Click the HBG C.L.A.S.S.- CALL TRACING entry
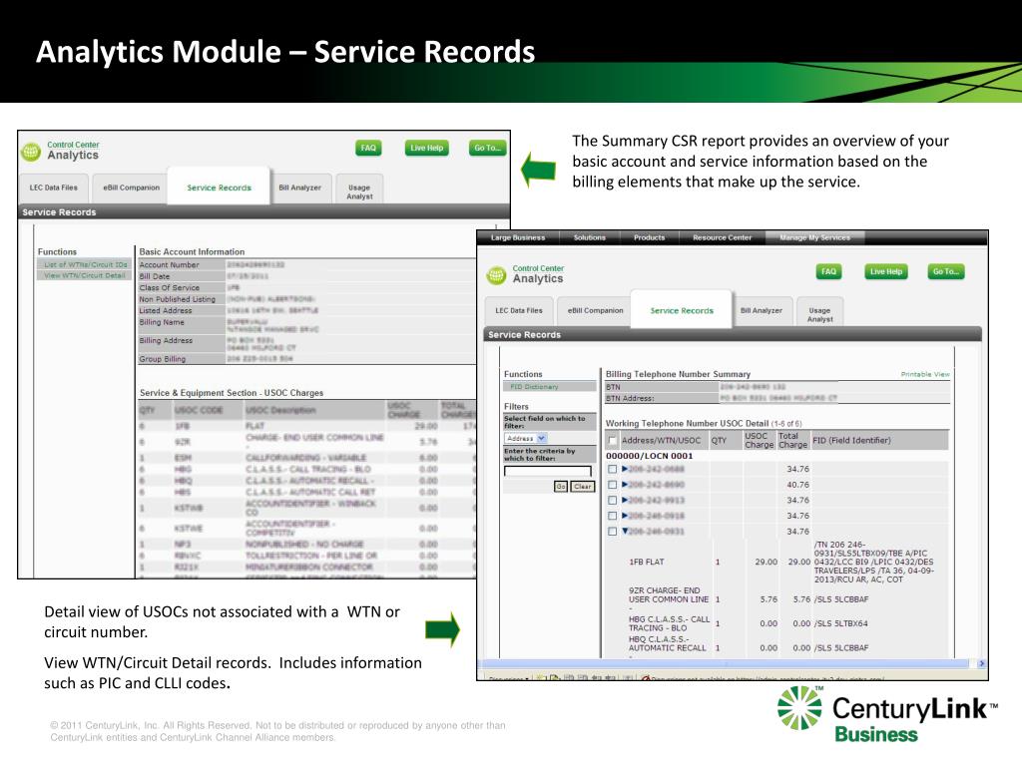 (670, 623)
